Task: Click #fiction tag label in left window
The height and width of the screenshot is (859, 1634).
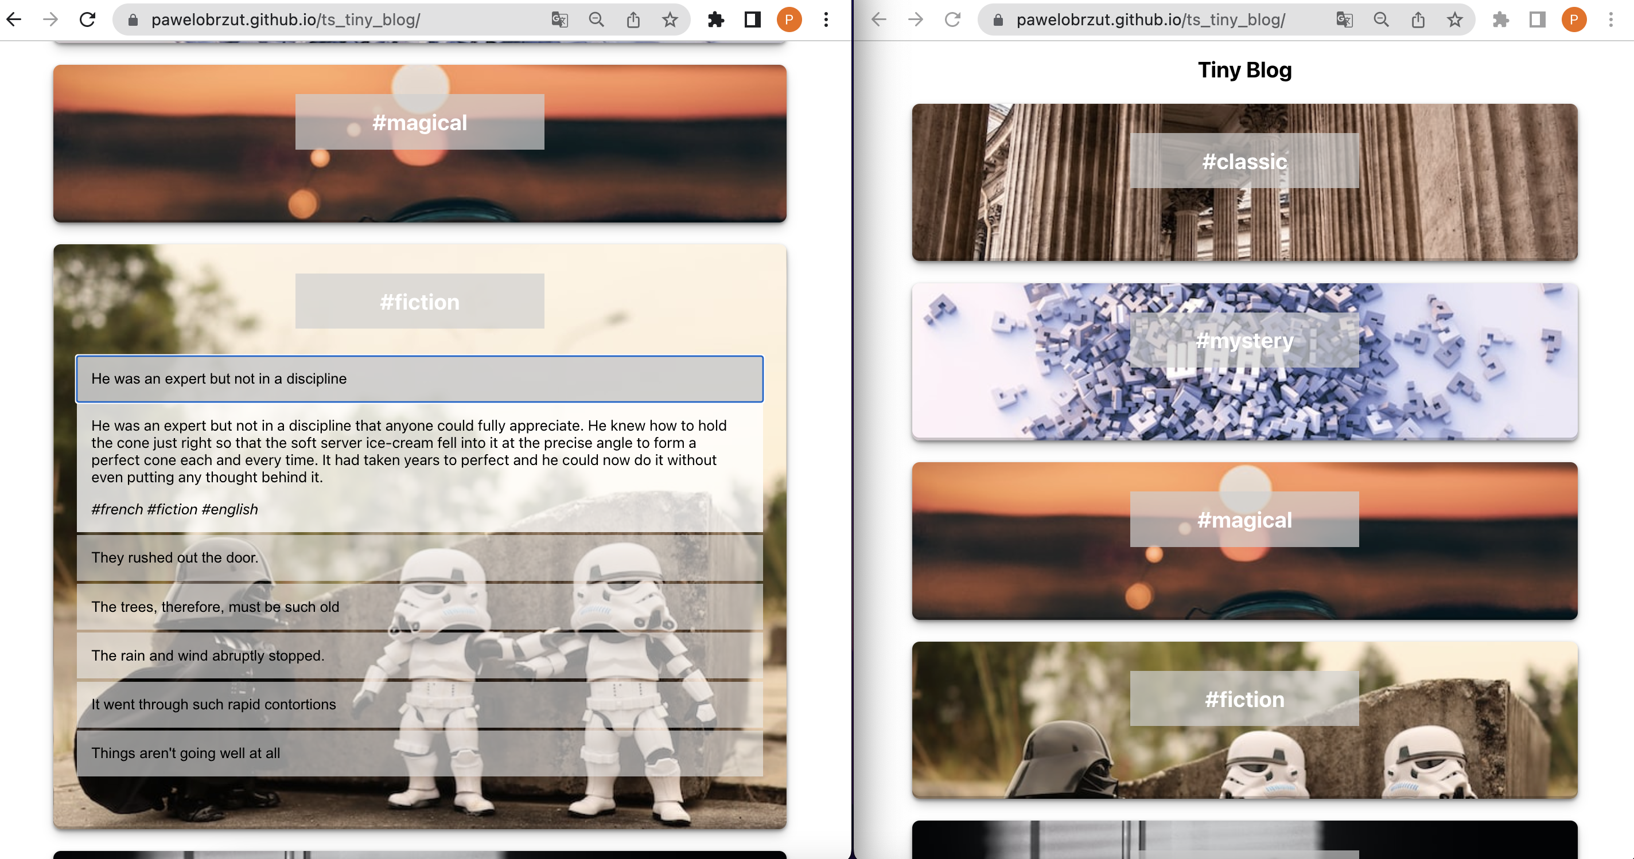Action: point(419,302)
